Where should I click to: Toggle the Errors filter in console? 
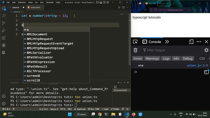point(137,58)
